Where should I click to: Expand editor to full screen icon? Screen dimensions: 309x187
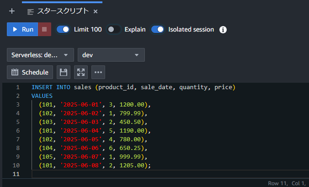click(x=81, y=72)
